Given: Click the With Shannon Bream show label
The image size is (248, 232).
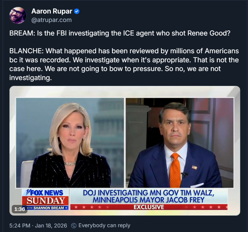Looking at the screenshot, I should (x=47, y=208).
